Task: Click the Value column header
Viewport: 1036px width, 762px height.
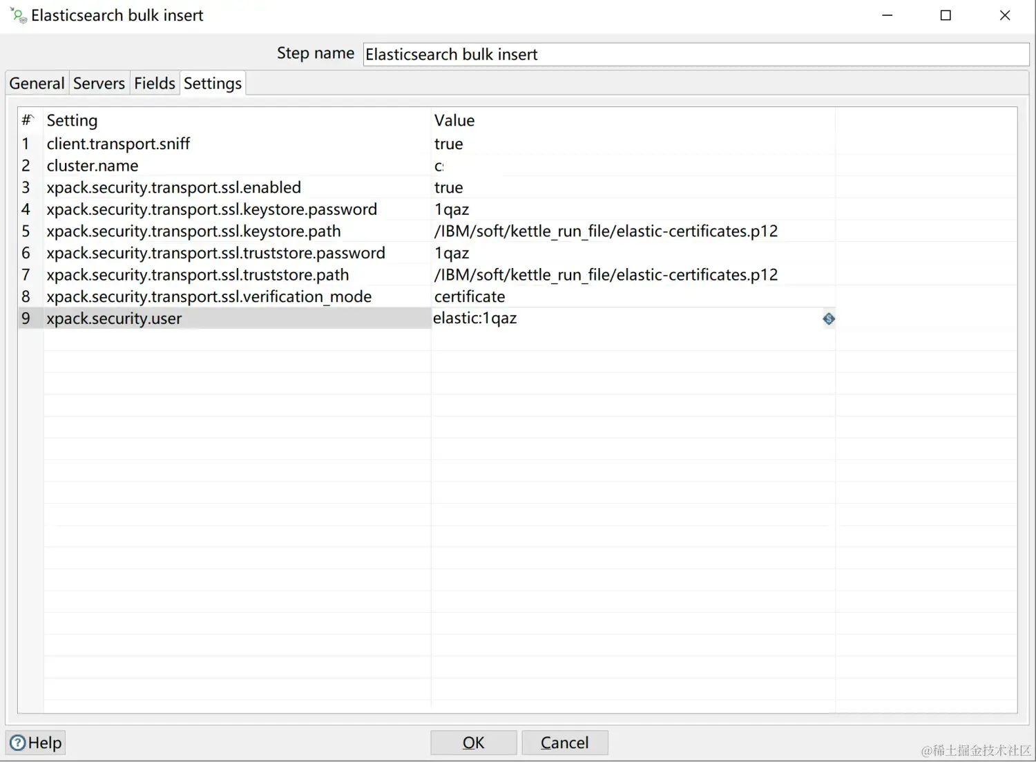Action: click(633, 120)
